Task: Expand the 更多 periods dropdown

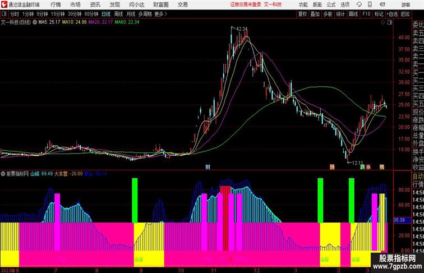Action: click(x=160, y=14)
